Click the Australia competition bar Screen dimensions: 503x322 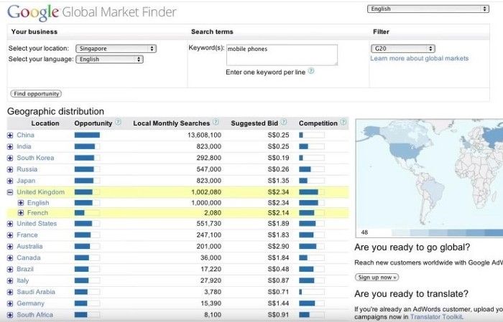tap(311, 247)
